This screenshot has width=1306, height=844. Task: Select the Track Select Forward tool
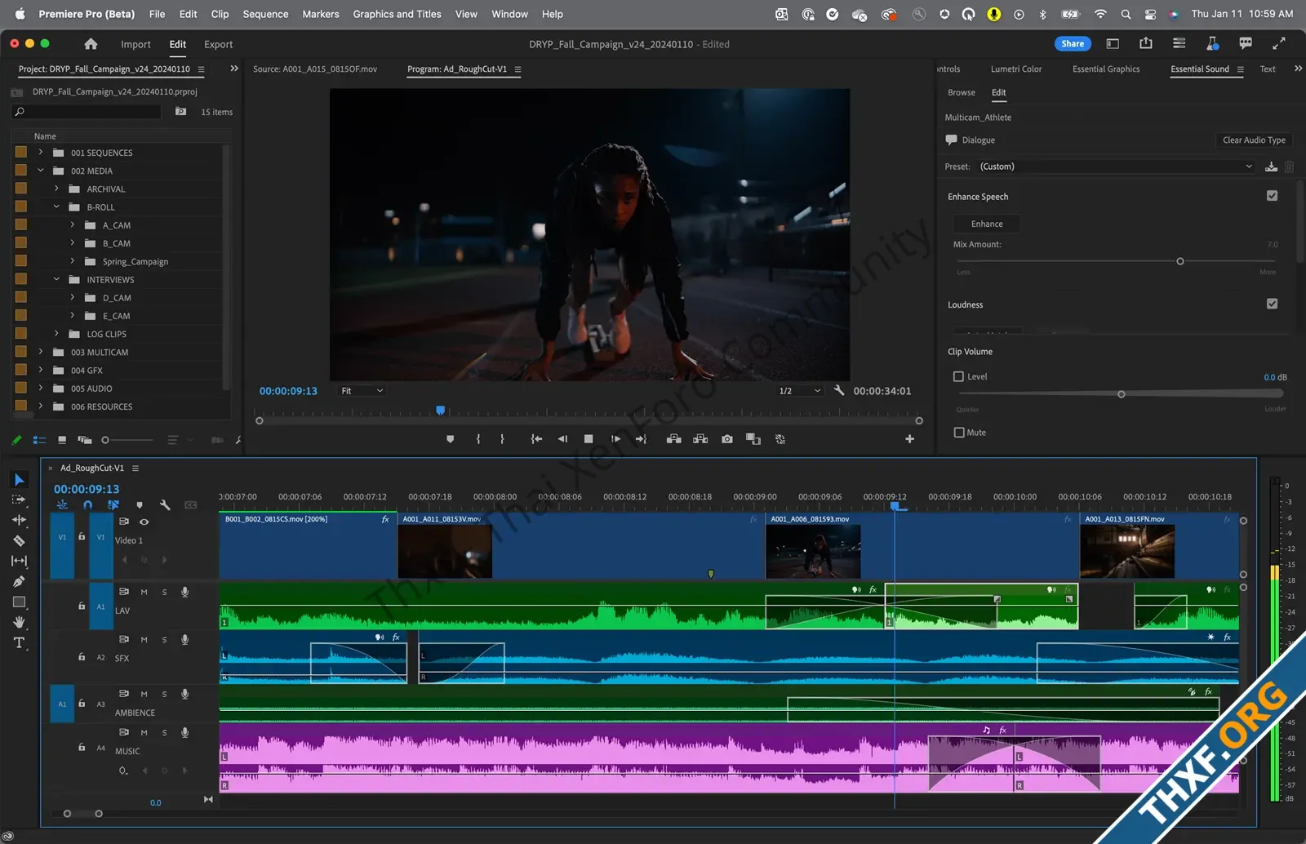[19, 500]
